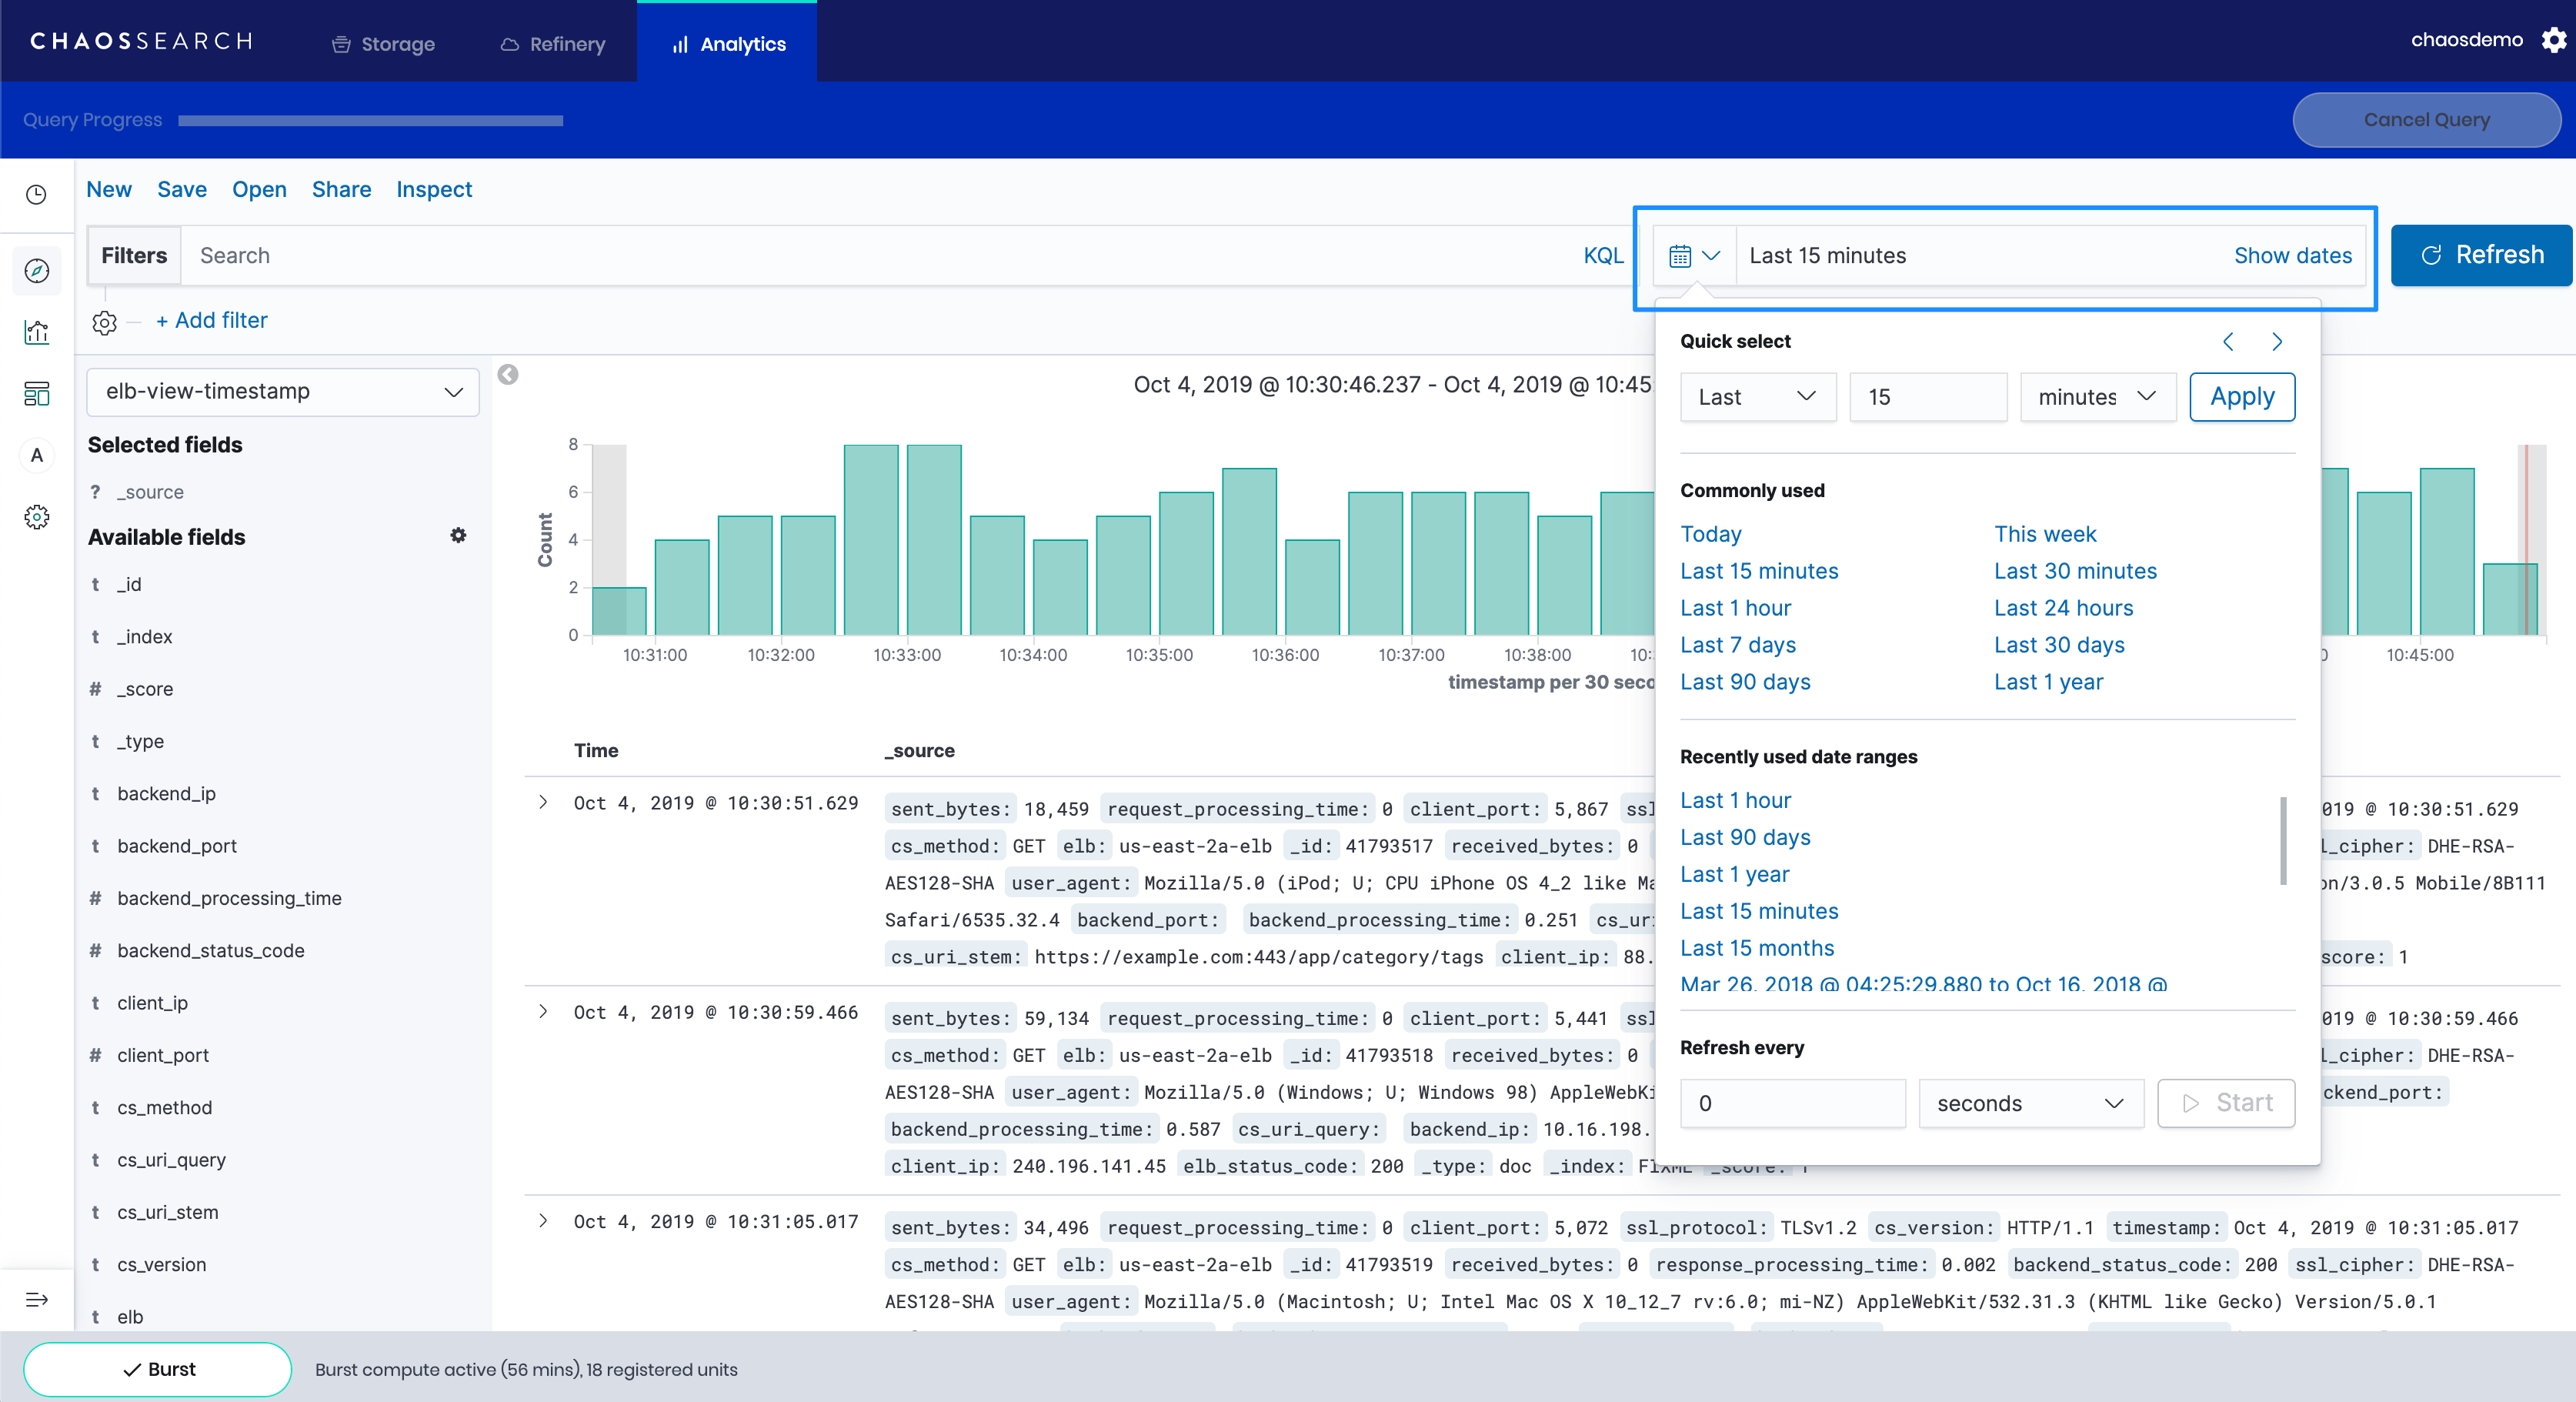Open the elb-view-timestamp index dropdown
2576x1402 pixels.
283,392
